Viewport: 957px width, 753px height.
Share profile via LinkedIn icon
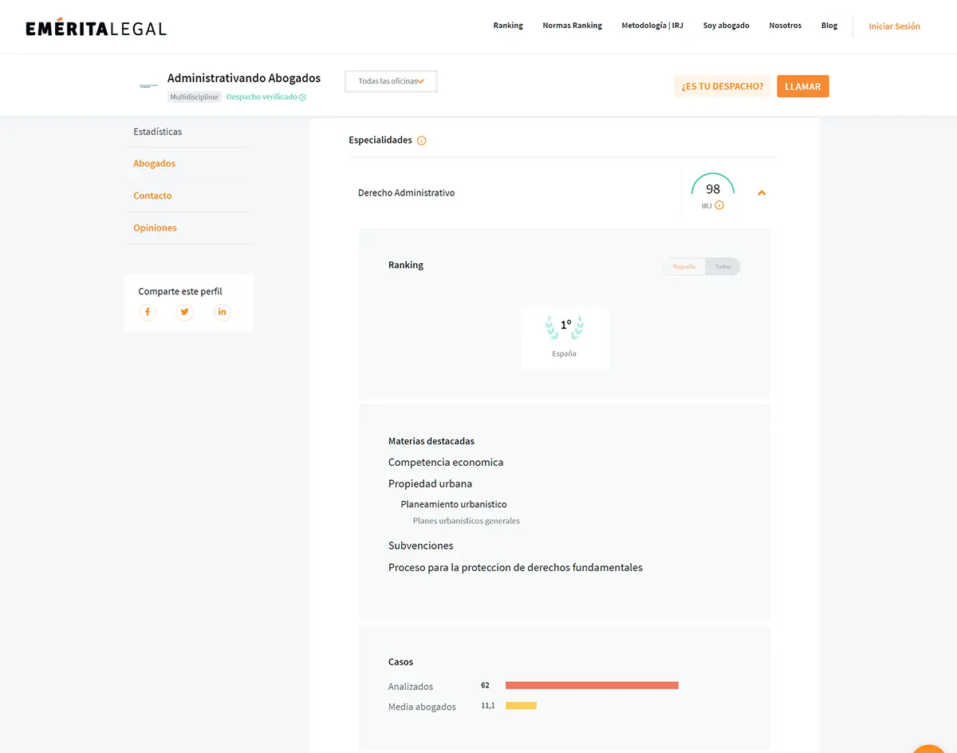pos(223,312)
